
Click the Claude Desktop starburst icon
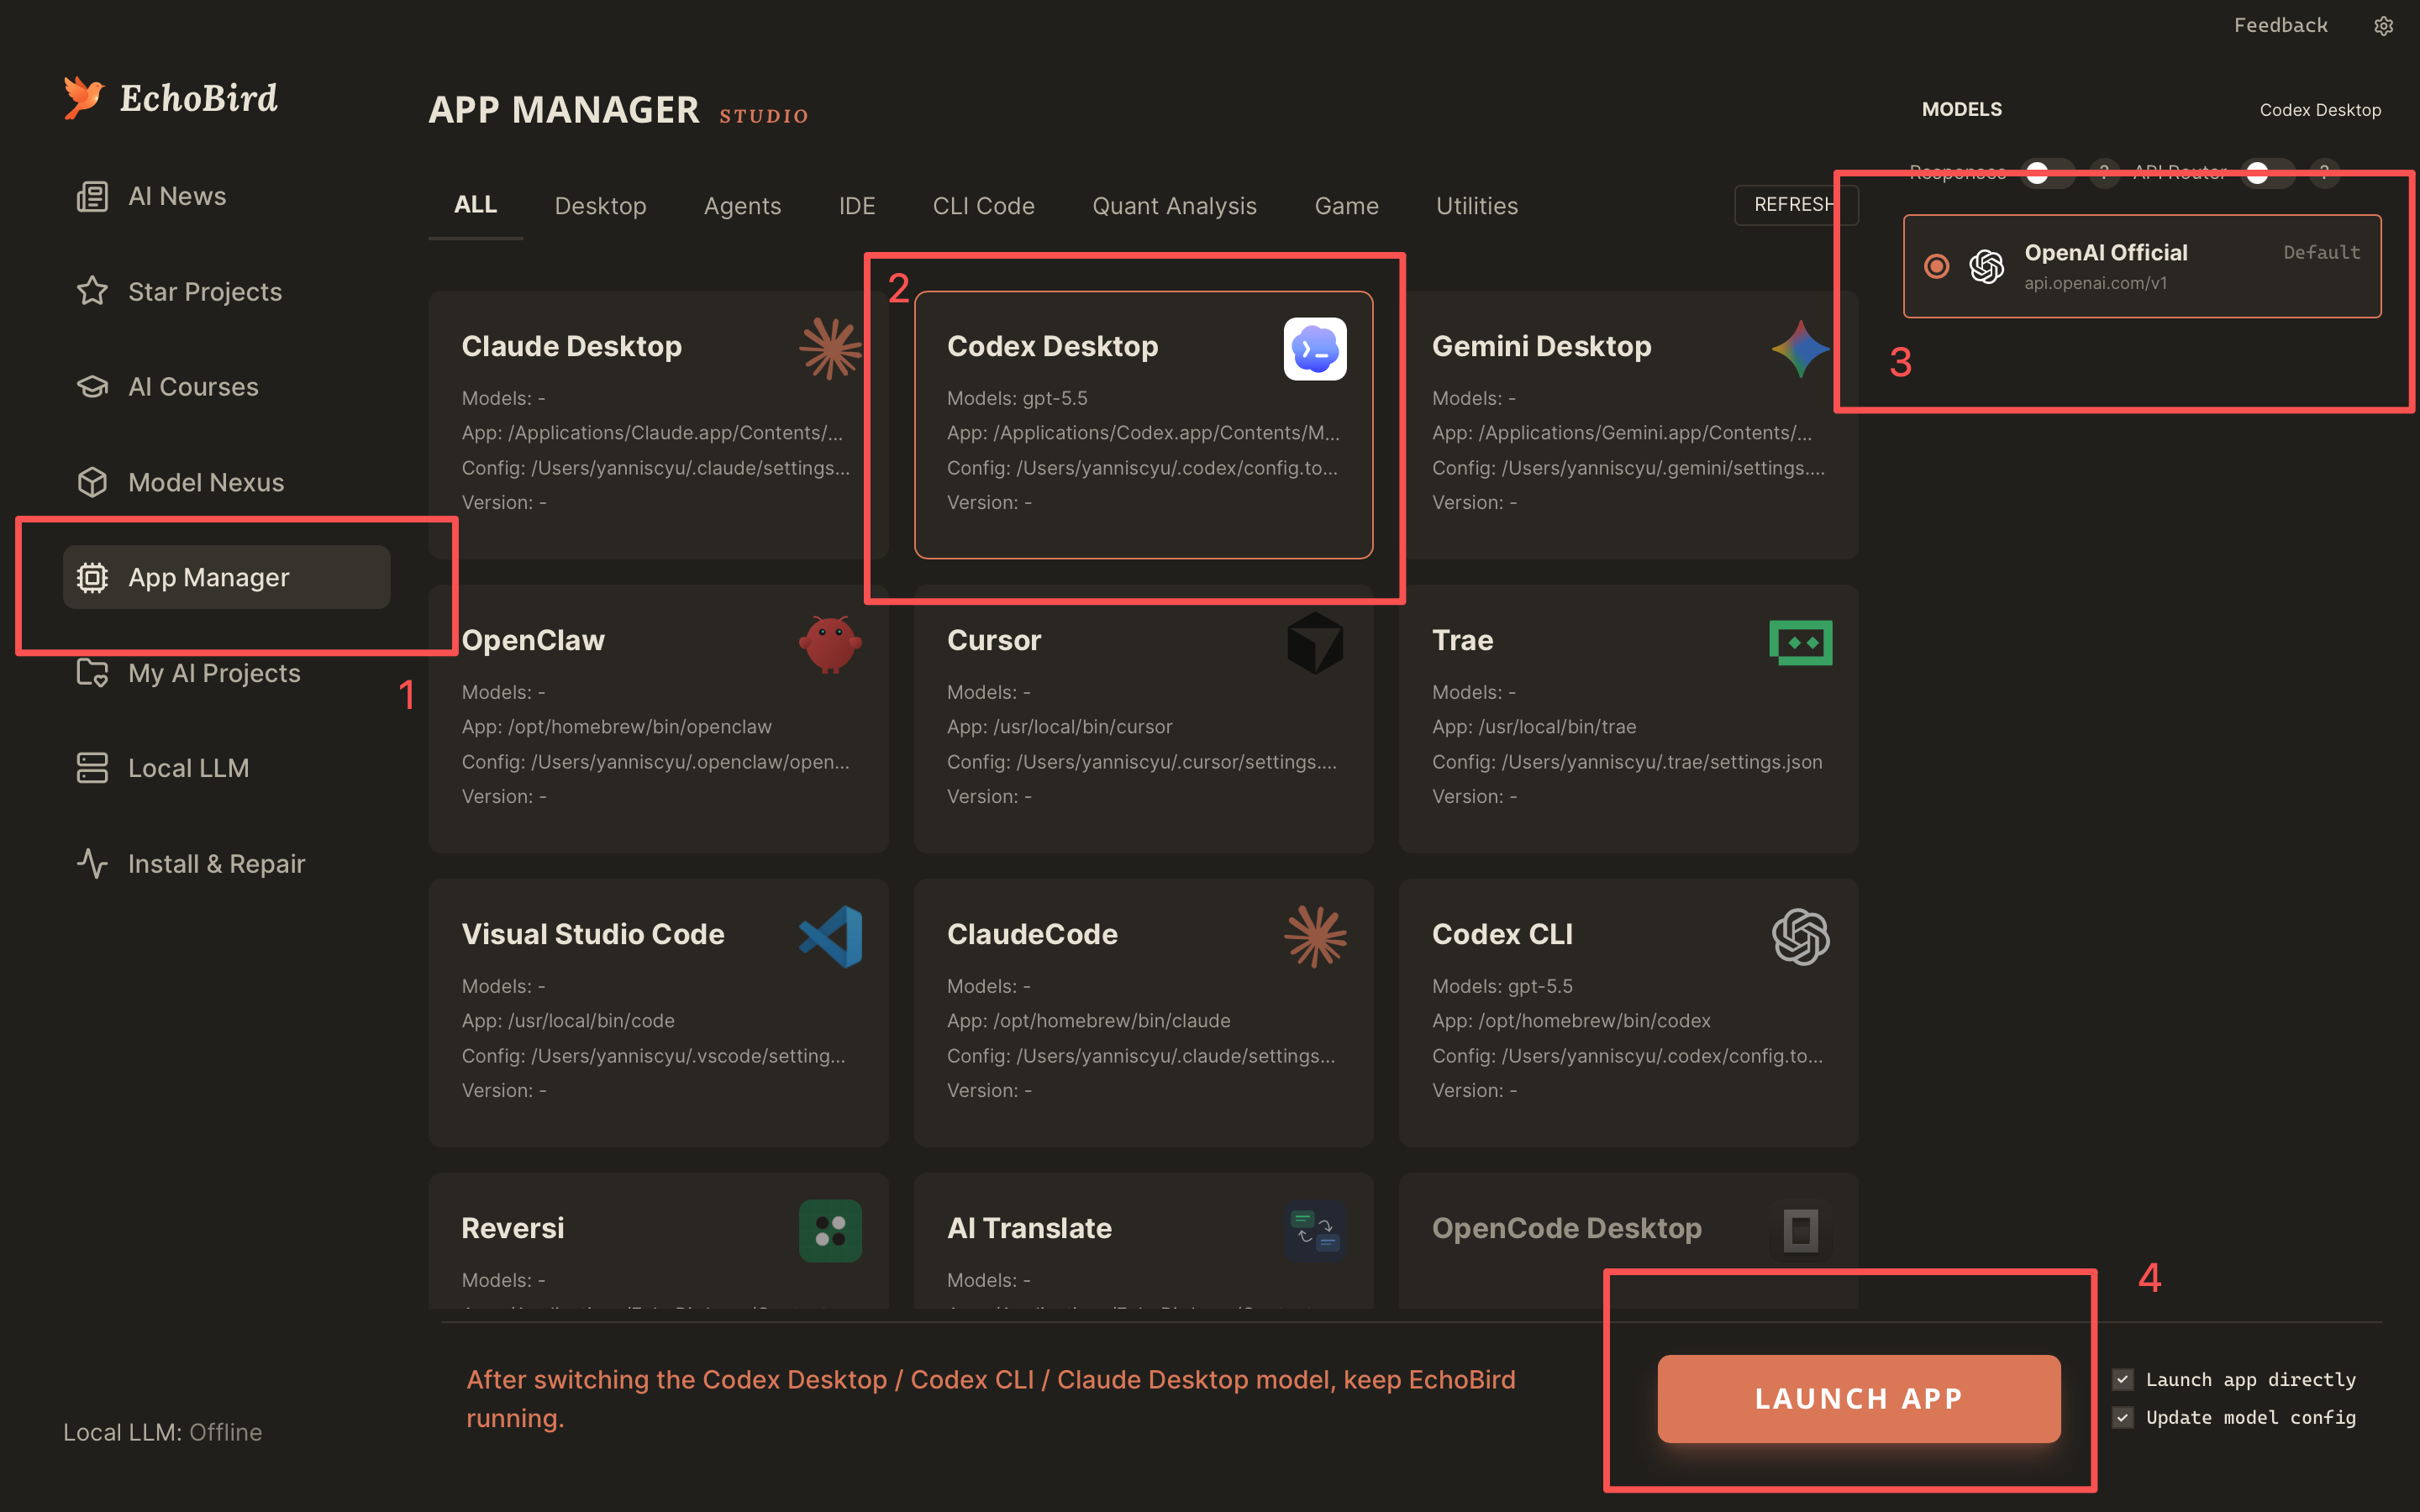(830, 348)
